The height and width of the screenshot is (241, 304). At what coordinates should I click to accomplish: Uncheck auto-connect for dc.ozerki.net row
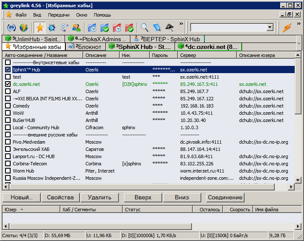tap(8, 84)
